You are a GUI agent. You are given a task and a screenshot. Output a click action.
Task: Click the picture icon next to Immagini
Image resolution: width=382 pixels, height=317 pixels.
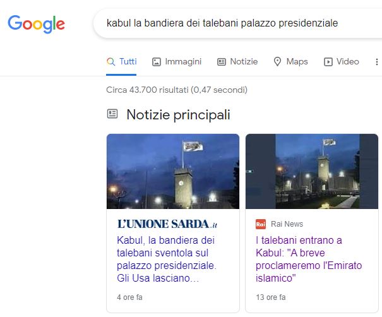click(157, 62)
